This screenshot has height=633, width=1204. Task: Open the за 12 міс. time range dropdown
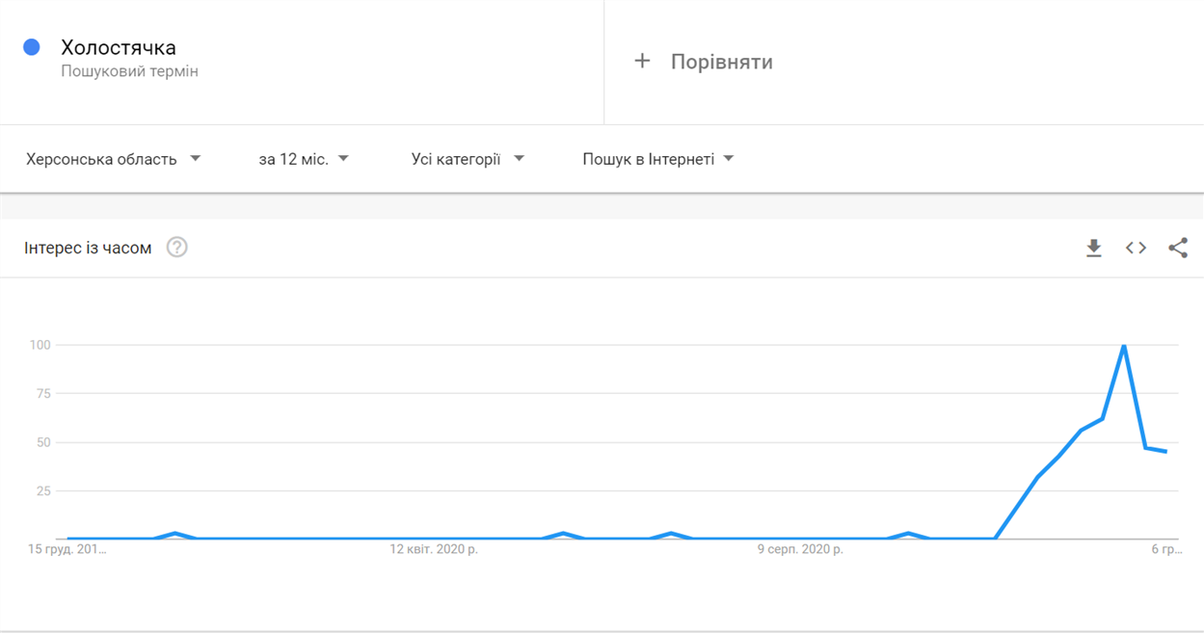(x=303, y=159)
